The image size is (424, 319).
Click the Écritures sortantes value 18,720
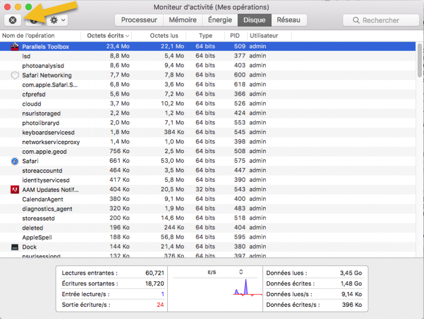click(x=155, y=283)
